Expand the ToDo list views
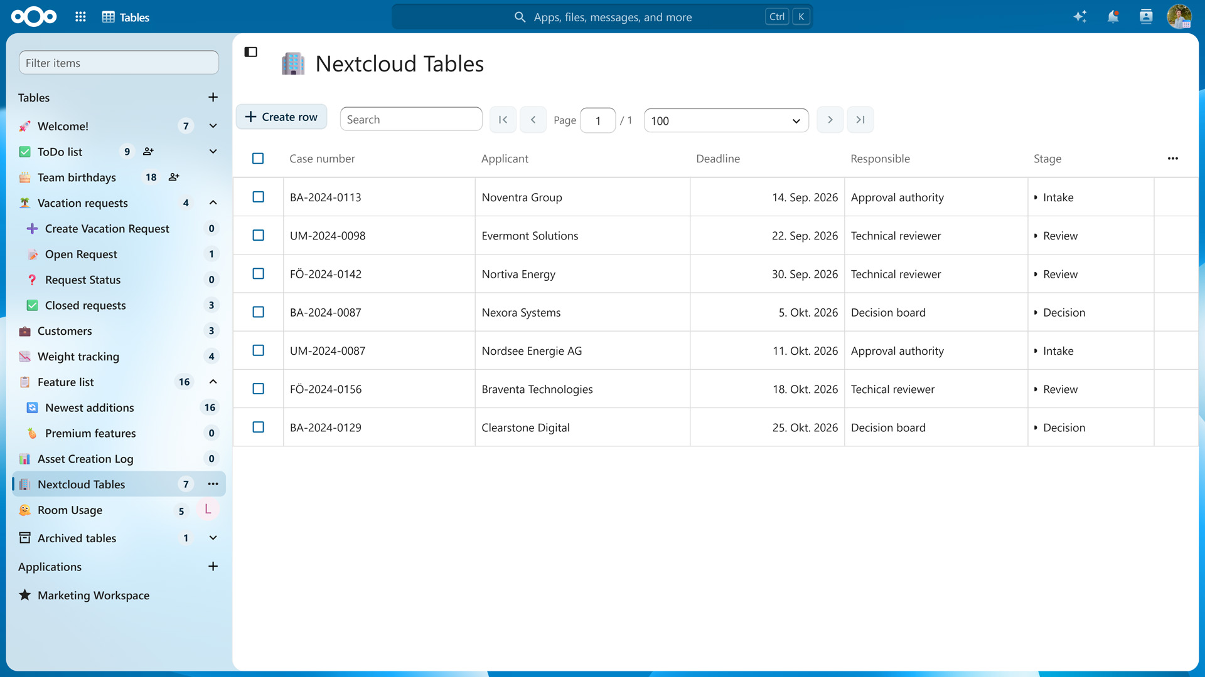The width and height of the screenshot is (1205, 677). pos(213,152)
